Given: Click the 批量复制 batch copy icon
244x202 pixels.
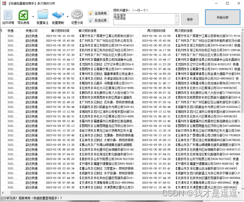Looking at the screenshot, I should (x=58, y=17).
